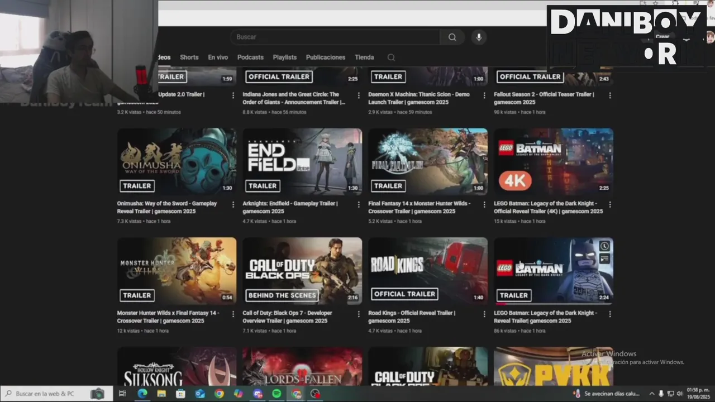
Task: Click the volume speaker tray icon
Action: [680, 394]
